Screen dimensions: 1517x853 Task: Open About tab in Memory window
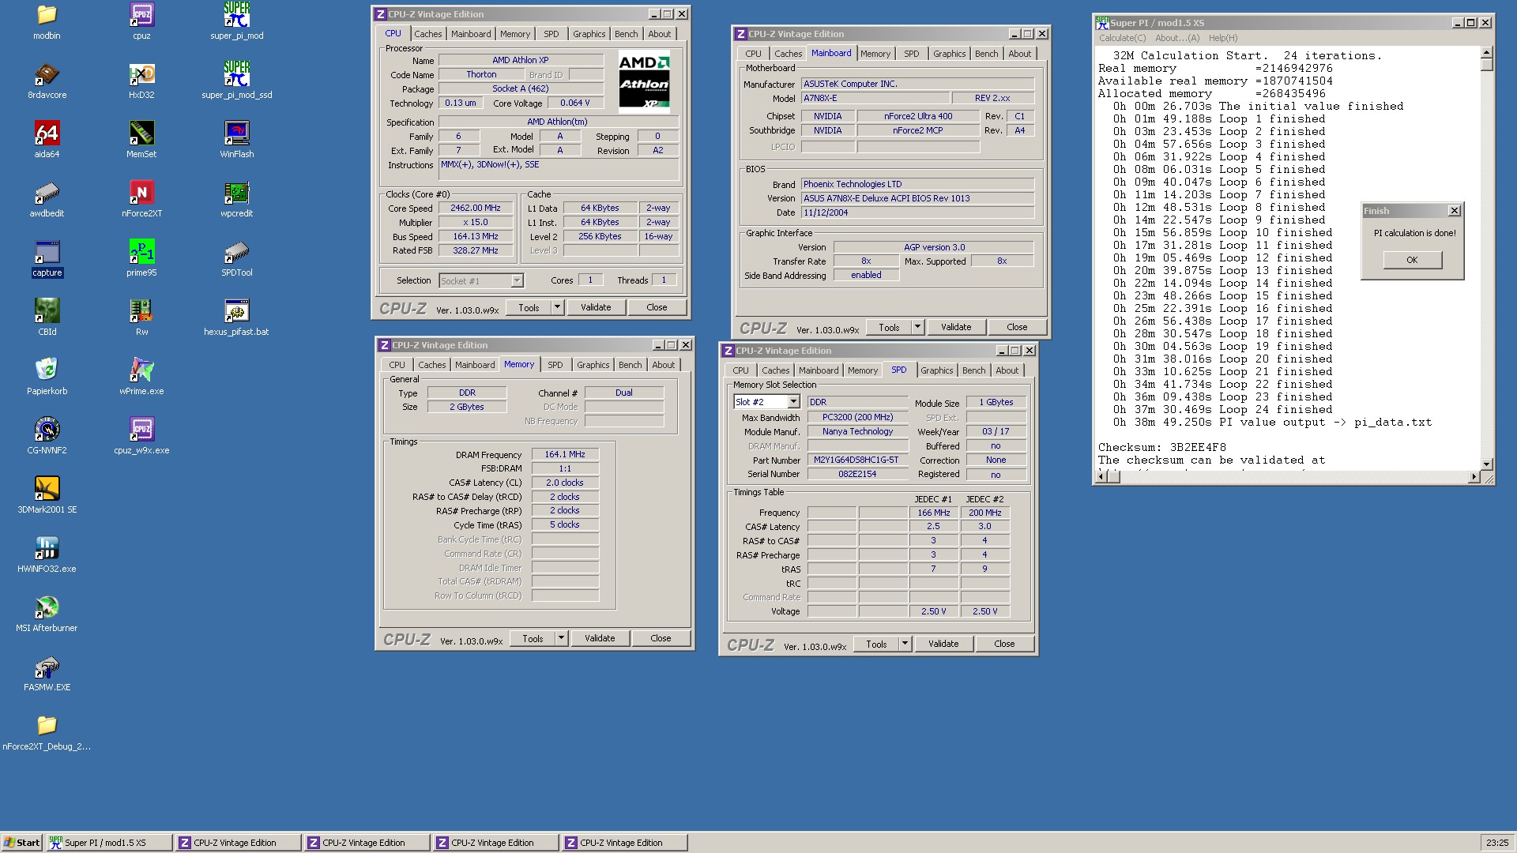pyautogui.click(x=663, y=365)
